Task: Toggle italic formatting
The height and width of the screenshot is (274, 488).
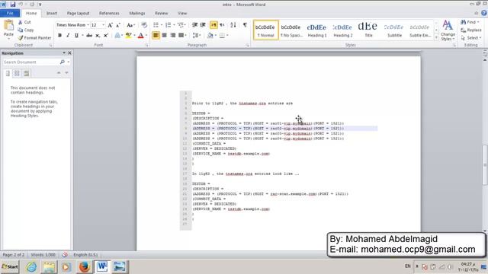Action: tap(68, 36)
